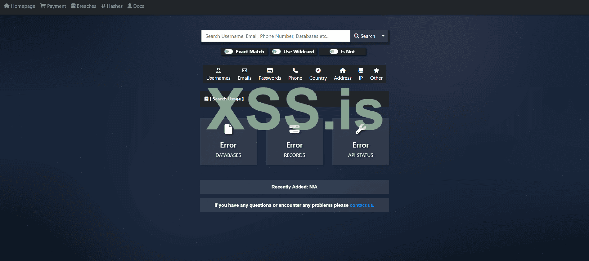This screenshot has height=261, width=589.
Task: Toggle the Exact Match switch
Action: pyautogui.click(x=229, y=51)
